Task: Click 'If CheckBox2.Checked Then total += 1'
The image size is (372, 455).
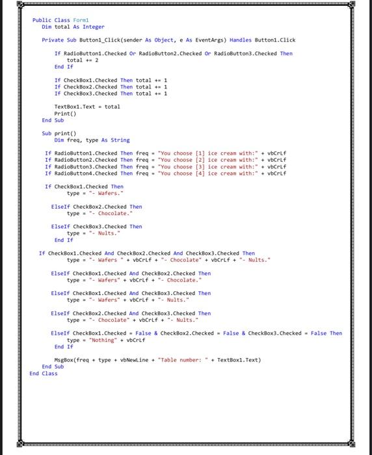Action: click(x=111, y=86)
